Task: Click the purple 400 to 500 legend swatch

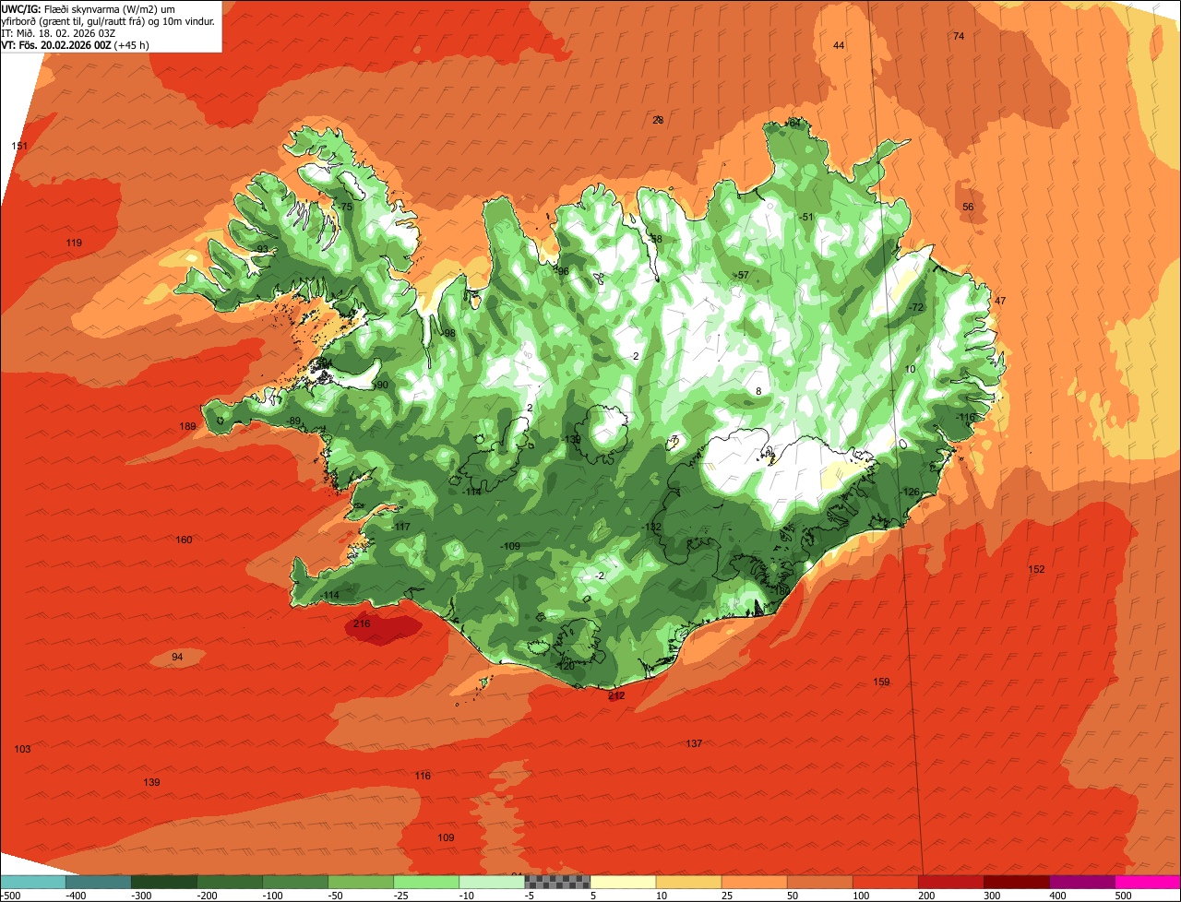Action: [x=1081, y=882]
